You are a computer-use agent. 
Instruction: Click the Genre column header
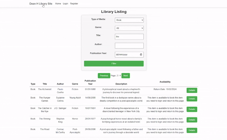click(x=75, y=84)
